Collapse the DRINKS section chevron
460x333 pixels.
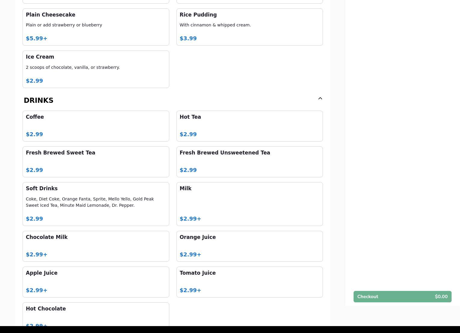click(x=320, y=99)
